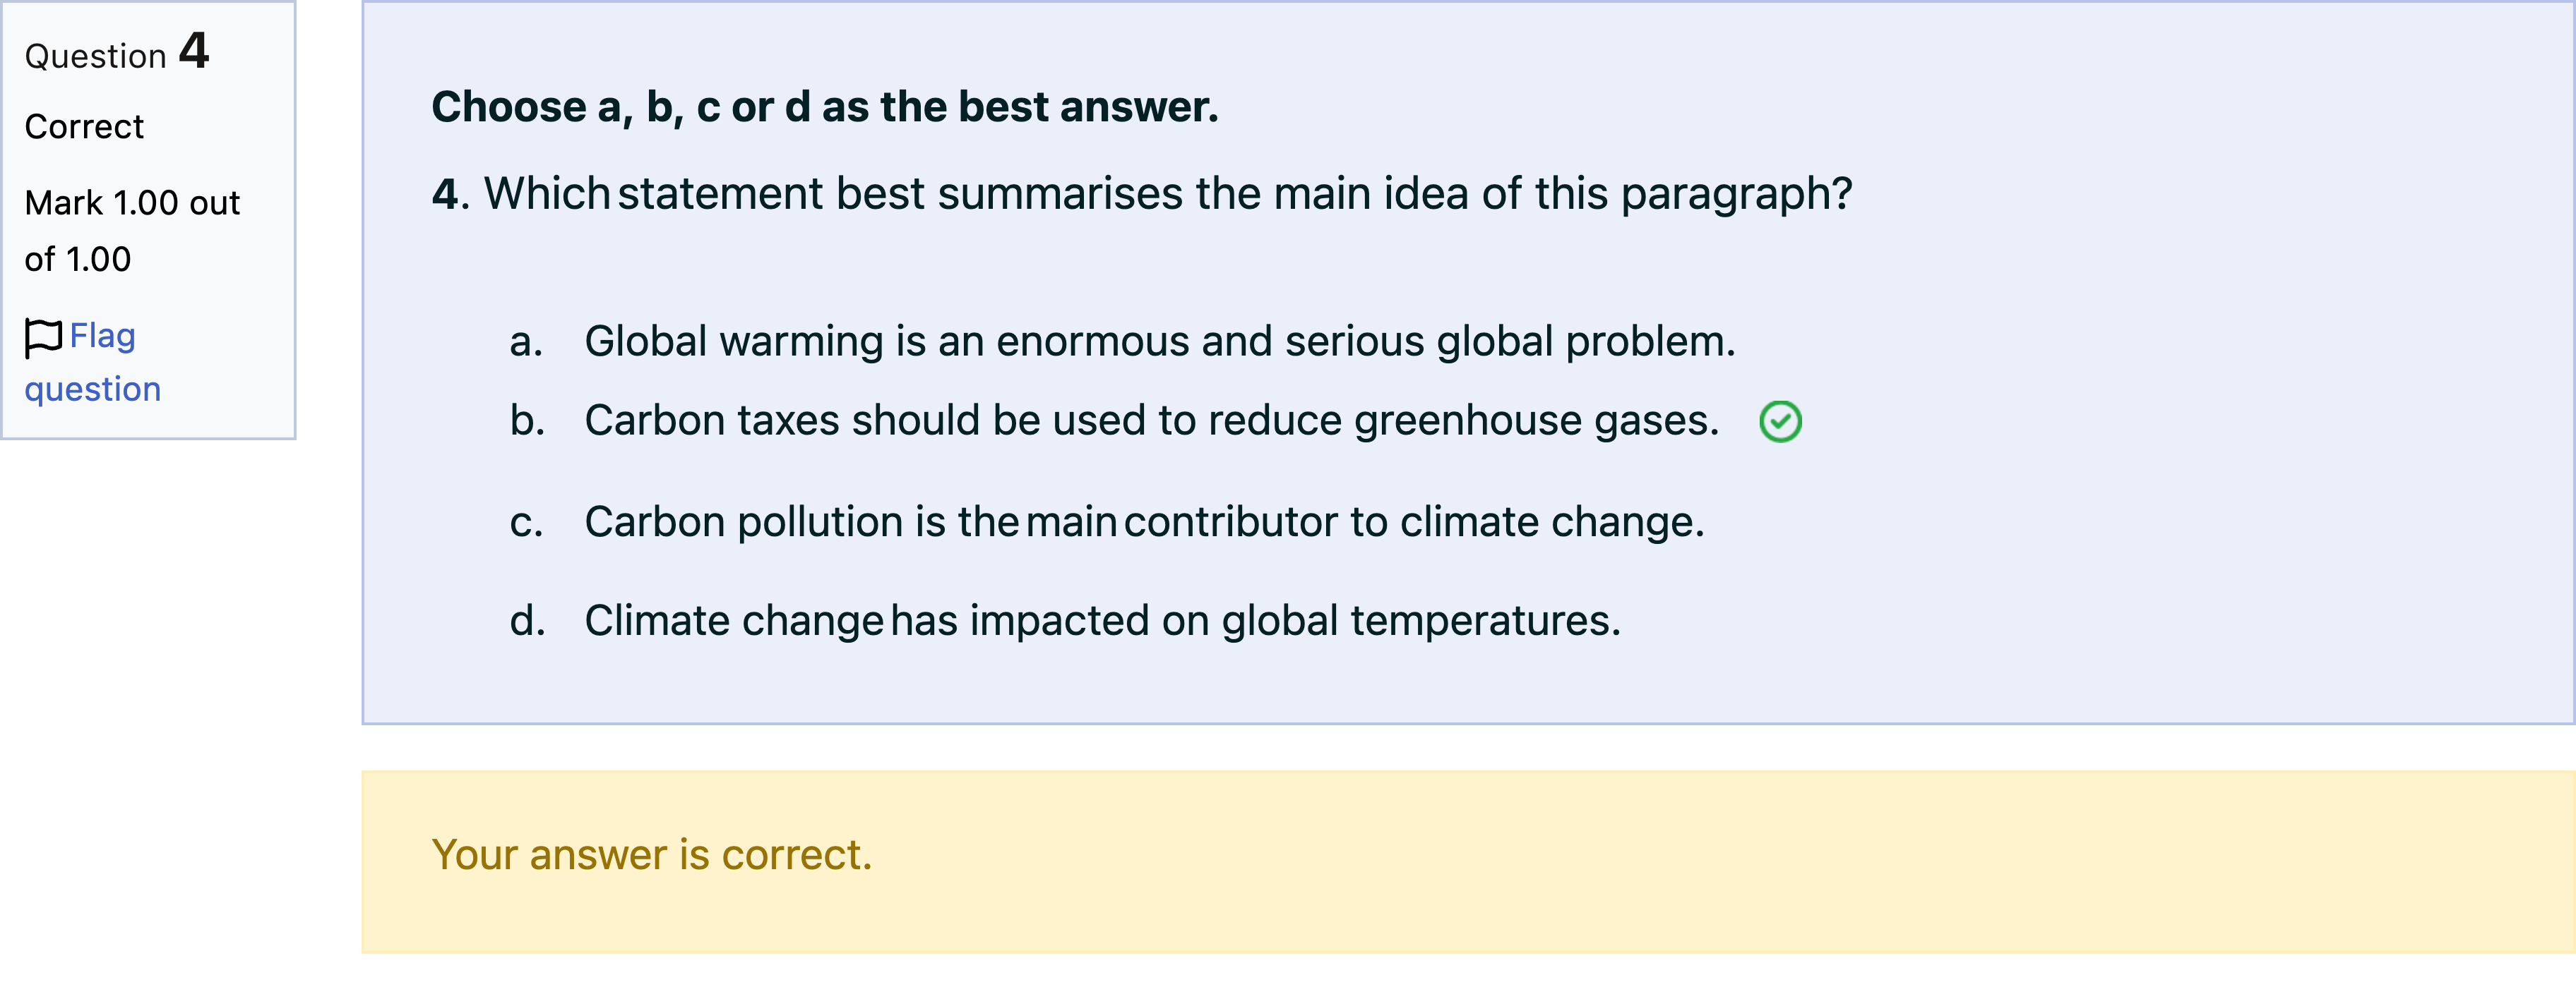Click the letter b option marker
The height and width of the screenshot is (999, 2576).
coord(527,420)
